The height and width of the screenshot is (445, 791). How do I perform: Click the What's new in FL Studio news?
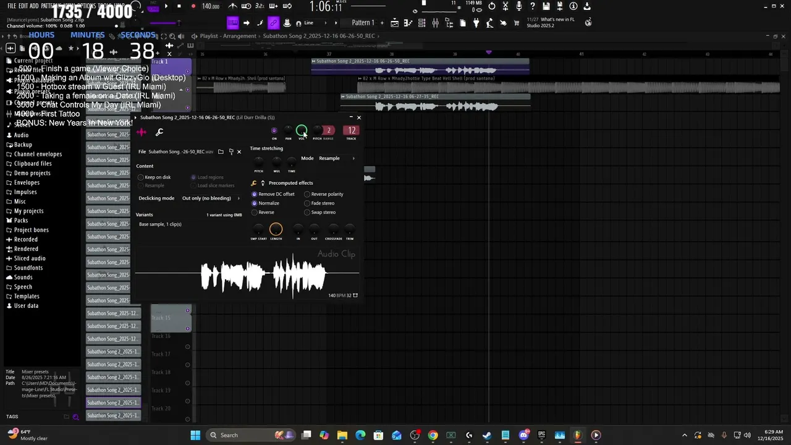click(551, 22)
